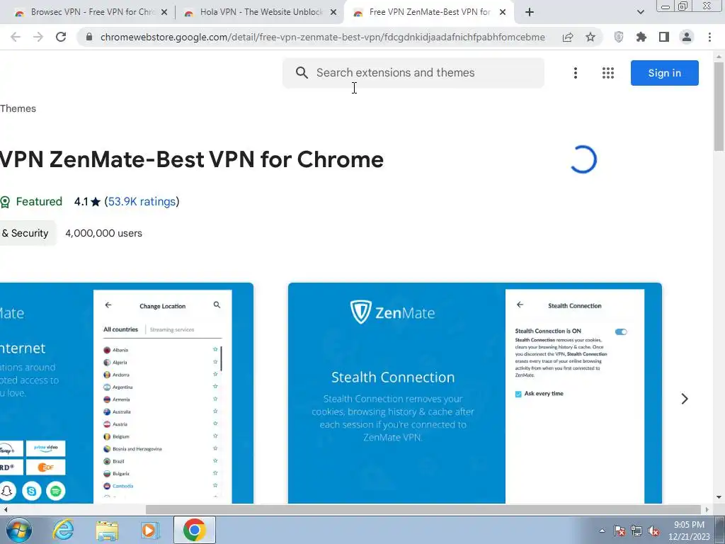Go back using browser back arrow

16,37
